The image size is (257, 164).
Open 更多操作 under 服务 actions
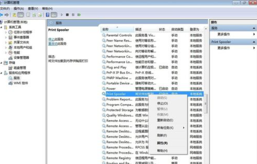tap(224, 34)
